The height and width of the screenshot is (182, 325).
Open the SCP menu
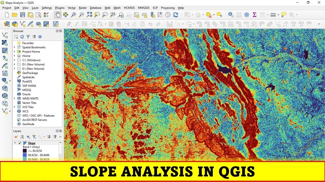pyautogui.click(x=155, y=8)
